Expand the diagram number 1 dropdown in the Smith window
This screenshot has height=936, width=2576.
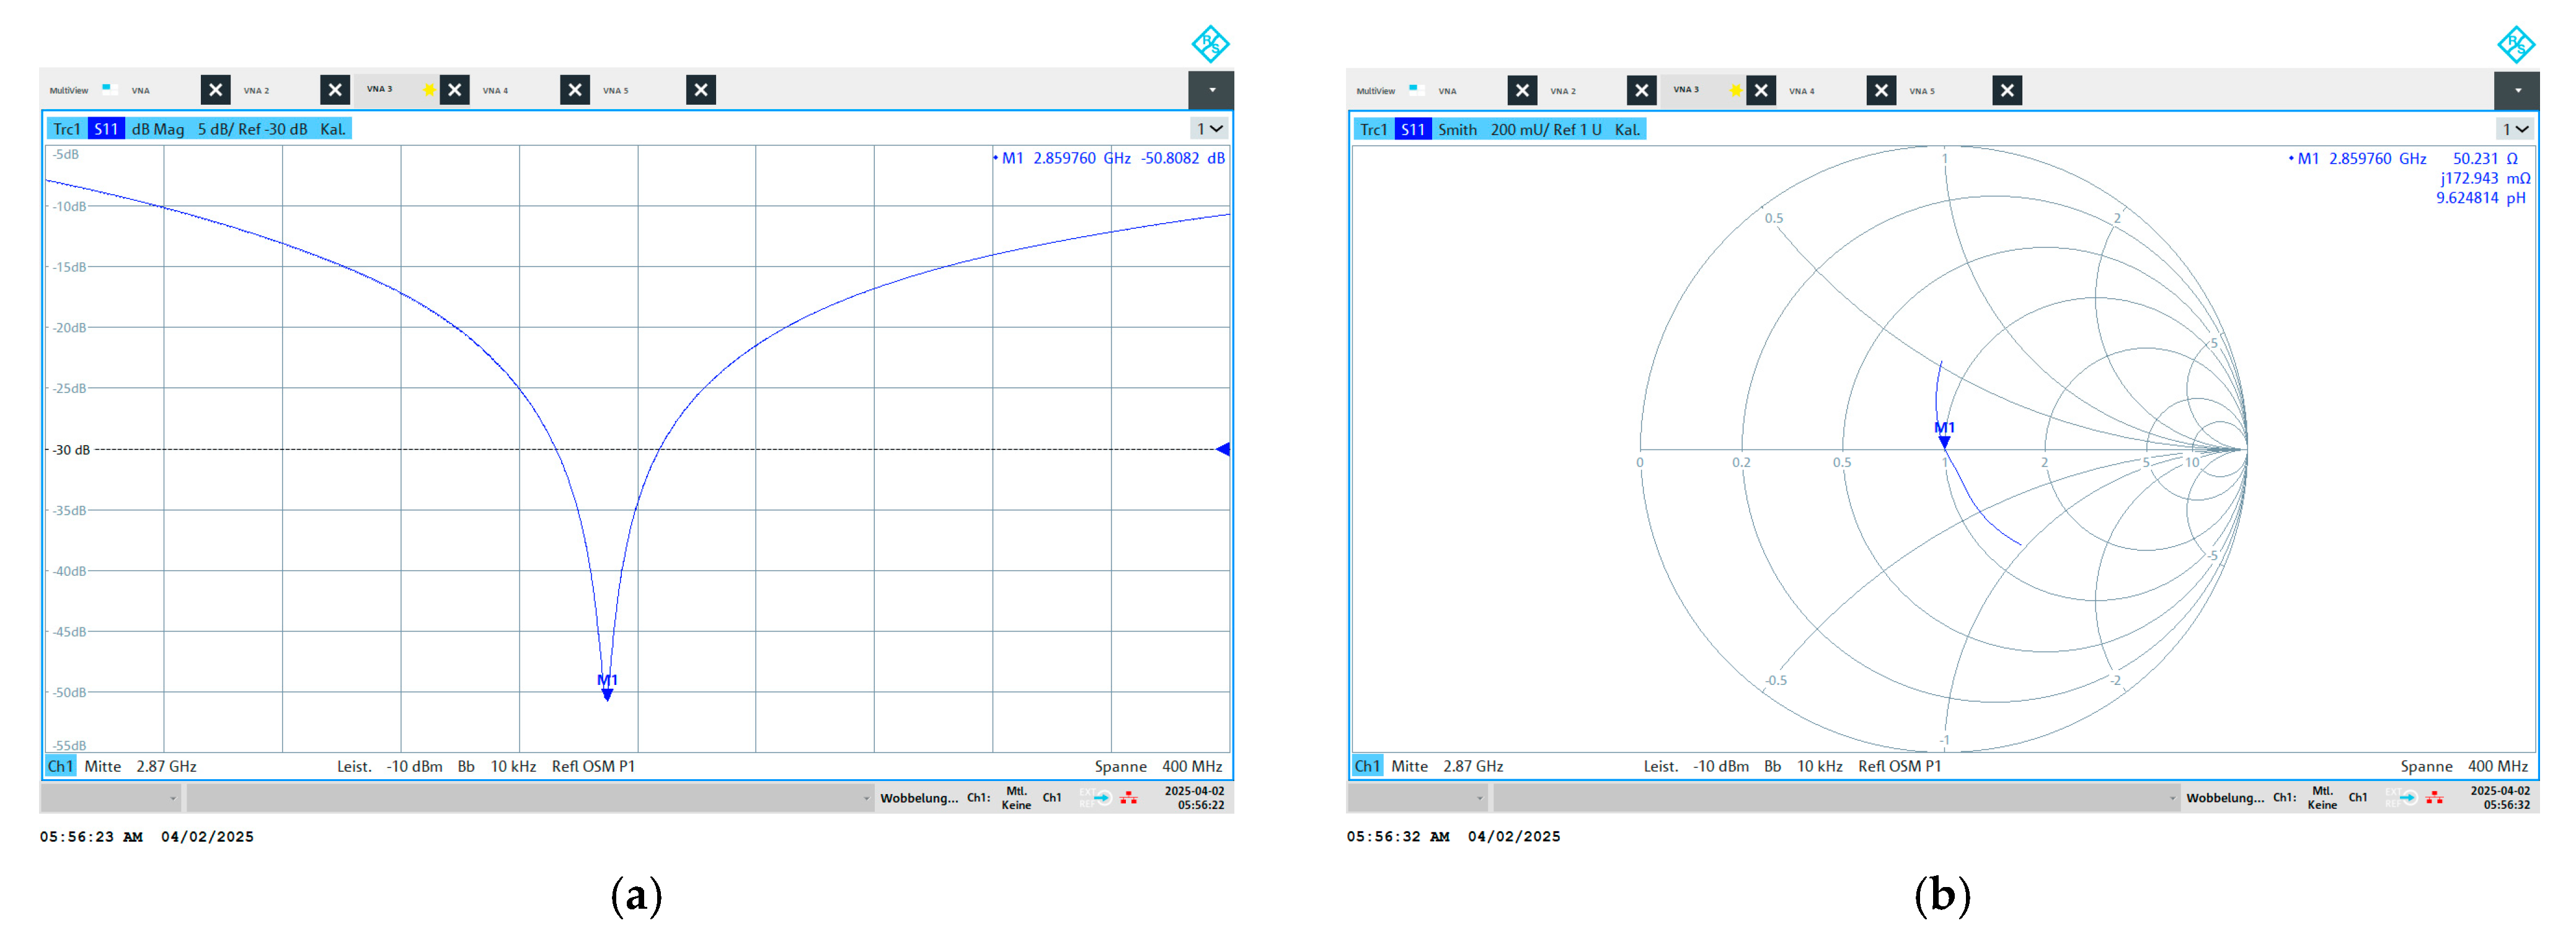(2515, 129)
